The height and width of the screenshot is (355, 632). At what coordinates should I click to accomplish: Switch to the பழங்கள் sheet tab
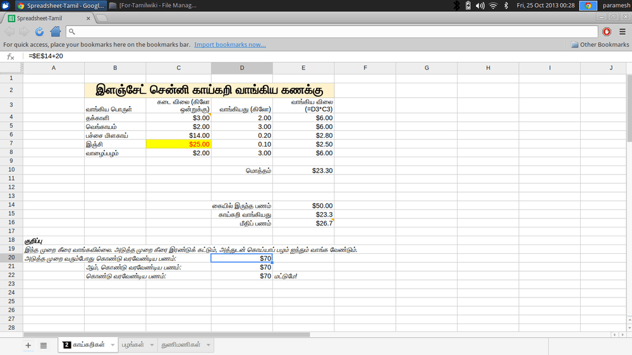(133, 345)
